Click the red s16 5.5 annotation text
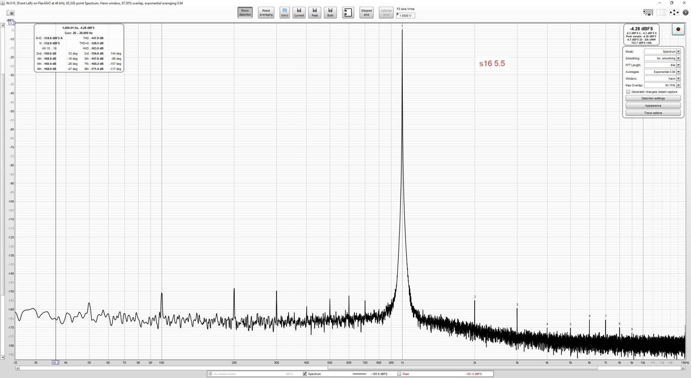This screenshot has width=691, height=378. (x=492, y=63)
